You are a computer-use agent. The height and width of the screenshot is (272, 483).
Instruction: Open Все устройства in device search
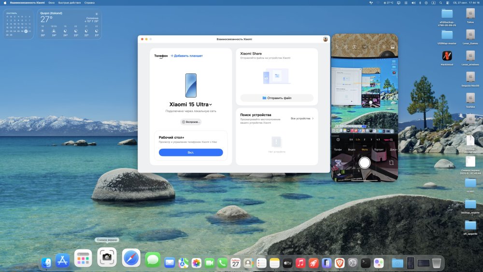302,118
